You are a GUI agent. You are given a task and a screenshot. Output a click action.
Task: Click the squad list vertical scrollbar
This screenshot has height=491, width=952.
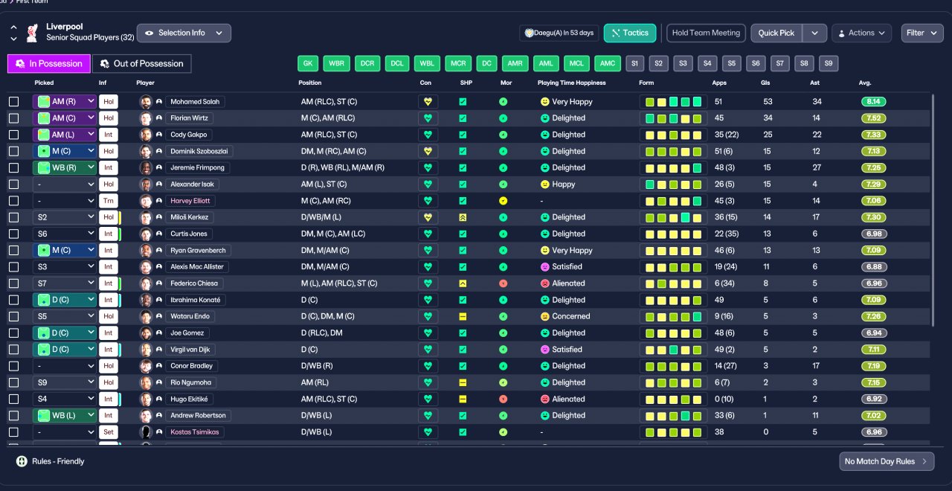(x=933, y=209)
